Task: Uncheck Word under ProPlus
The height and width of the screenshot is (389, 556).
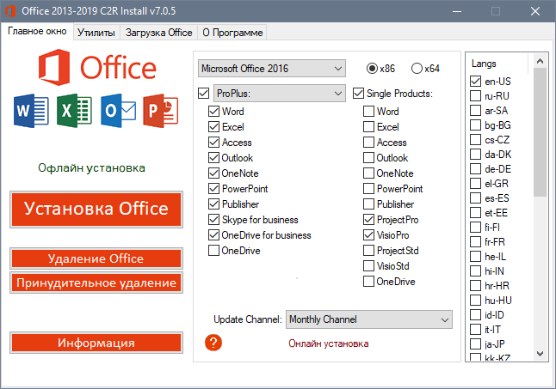Action: tap(213, 112)
